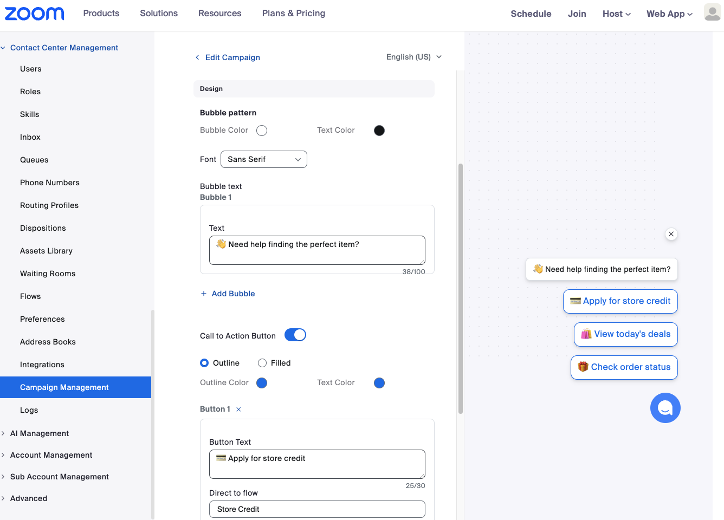Open the Font dropdown

coord(264,159)
